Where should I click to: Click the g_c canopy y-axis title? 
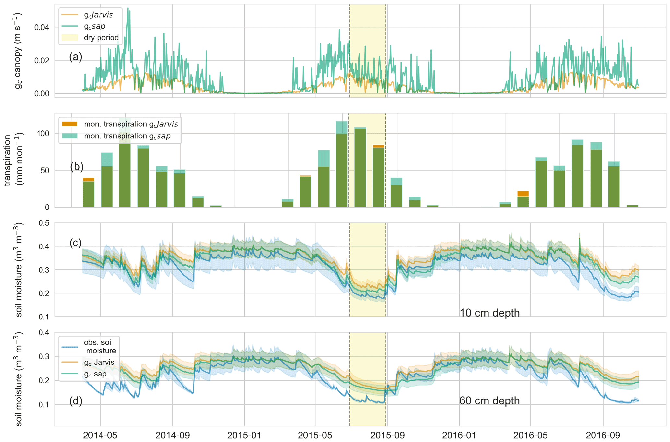[x=18, y=51]
